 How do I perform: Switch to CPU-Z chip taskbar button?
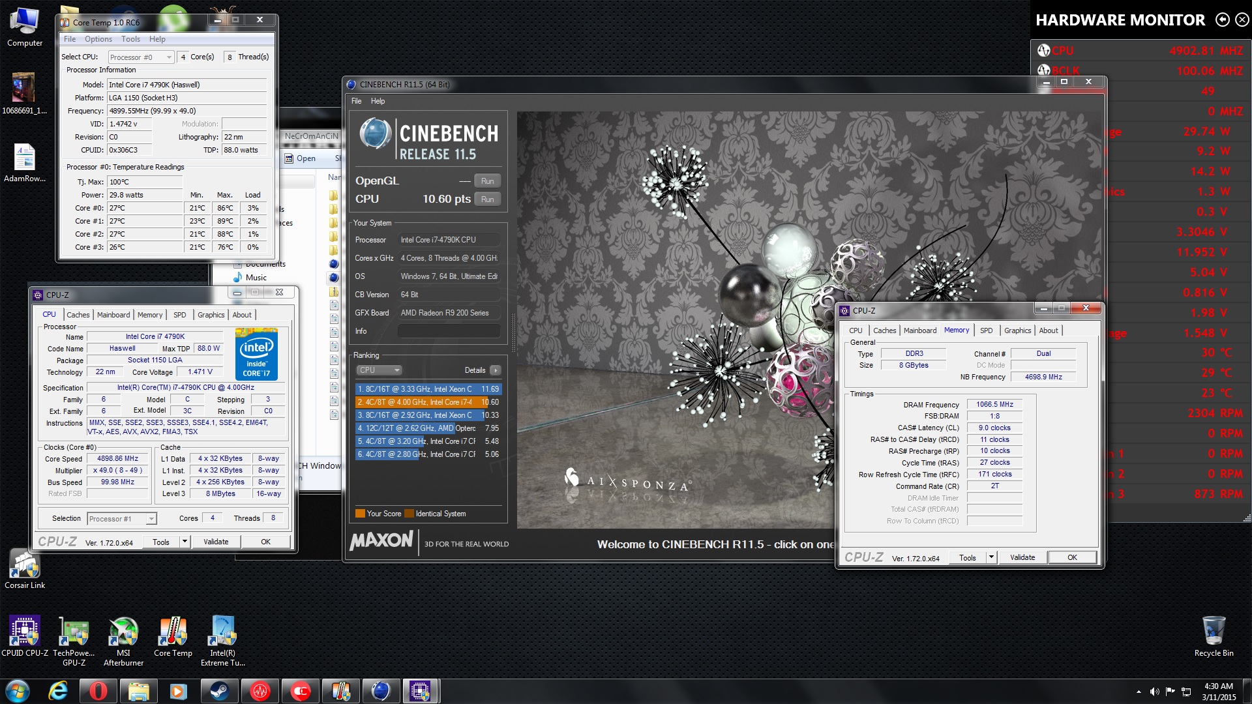(421, 691)
